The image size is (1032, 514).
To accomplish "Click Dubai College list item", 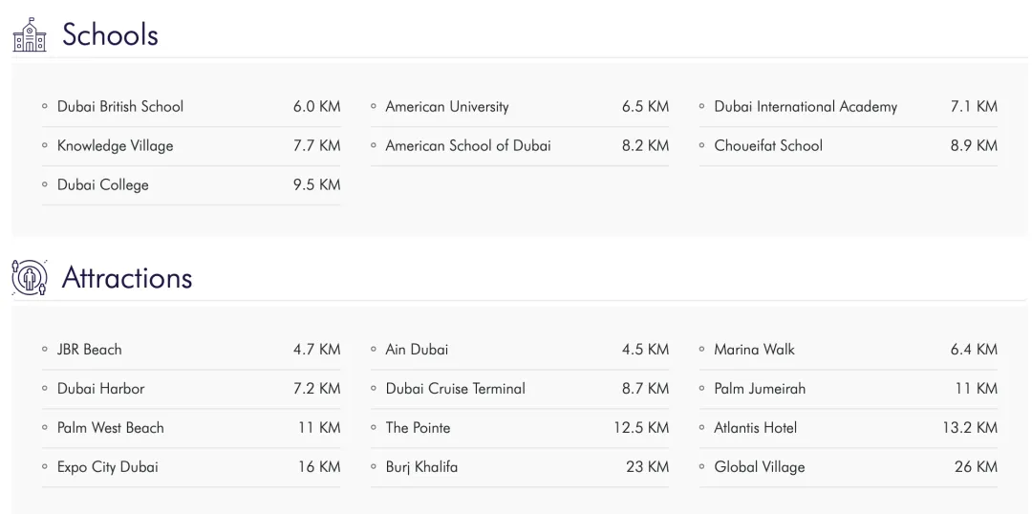I will coord(103,185).
